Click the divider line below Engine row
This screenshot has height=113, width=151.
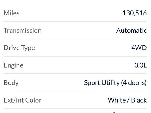tap(75, 74)
